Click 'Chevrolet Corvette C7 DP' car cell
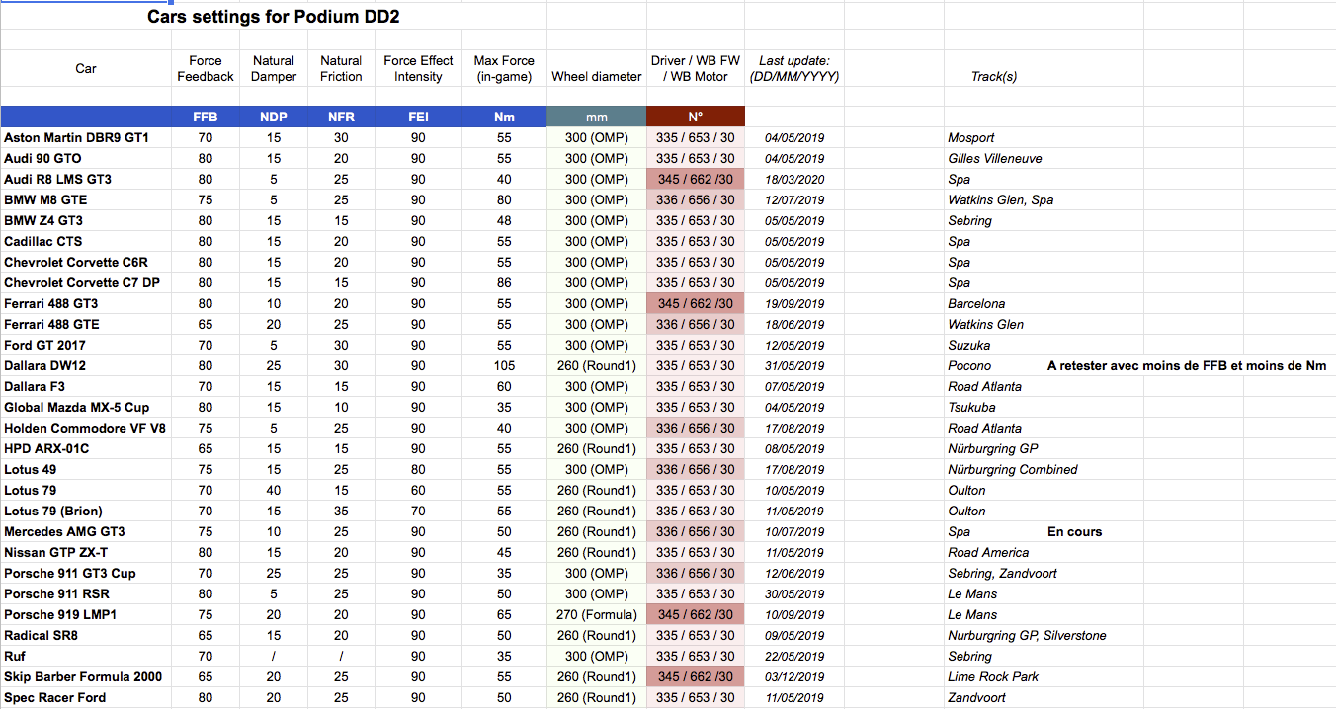This screenshot has width=1336, height=709. [x=86, y=282]
